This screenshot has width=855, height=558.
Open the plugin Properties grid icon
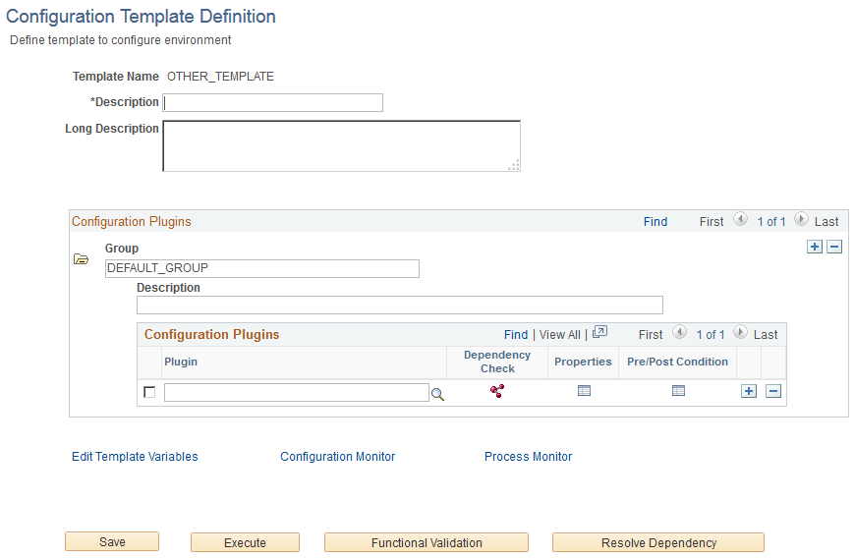(x=584, y=391)
